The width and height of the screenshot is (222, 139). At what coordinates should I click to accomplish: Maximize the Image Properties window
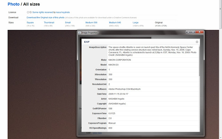click(193, 32)
